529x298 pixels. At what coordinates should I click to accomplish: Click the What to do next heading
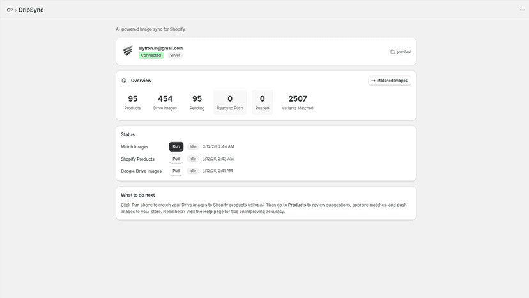[x=137, y=195]
